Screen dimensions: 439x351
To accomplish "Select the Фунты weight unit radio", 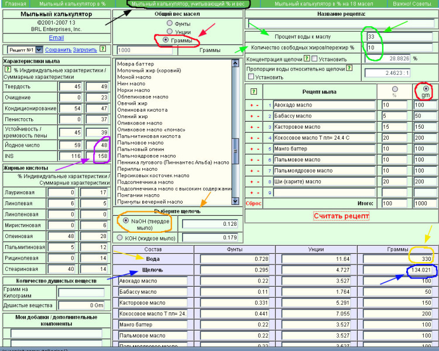I will pyautogui.click(x=169, y=23).
